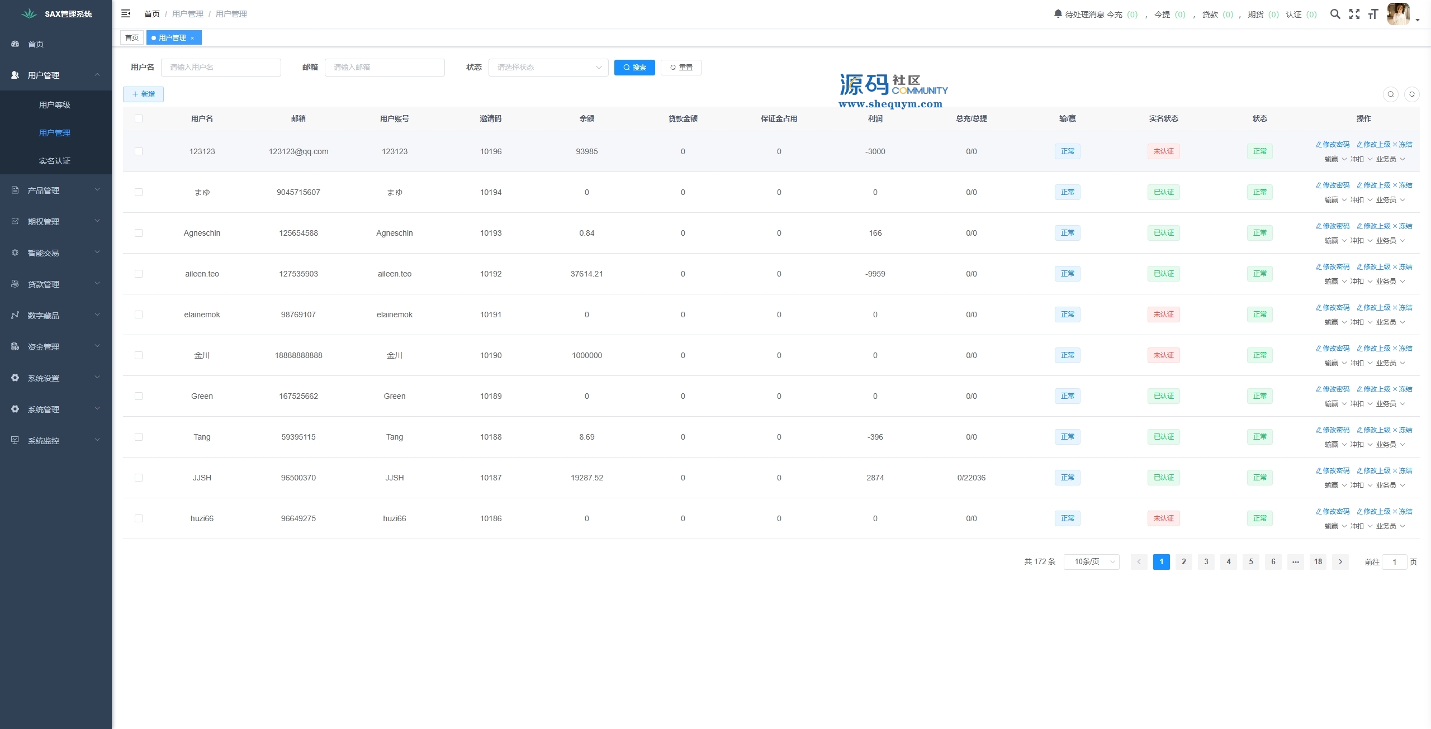Toggle fullscreen mode icon
Screen dimensions: 1431x729
(x=1354, y=14)
